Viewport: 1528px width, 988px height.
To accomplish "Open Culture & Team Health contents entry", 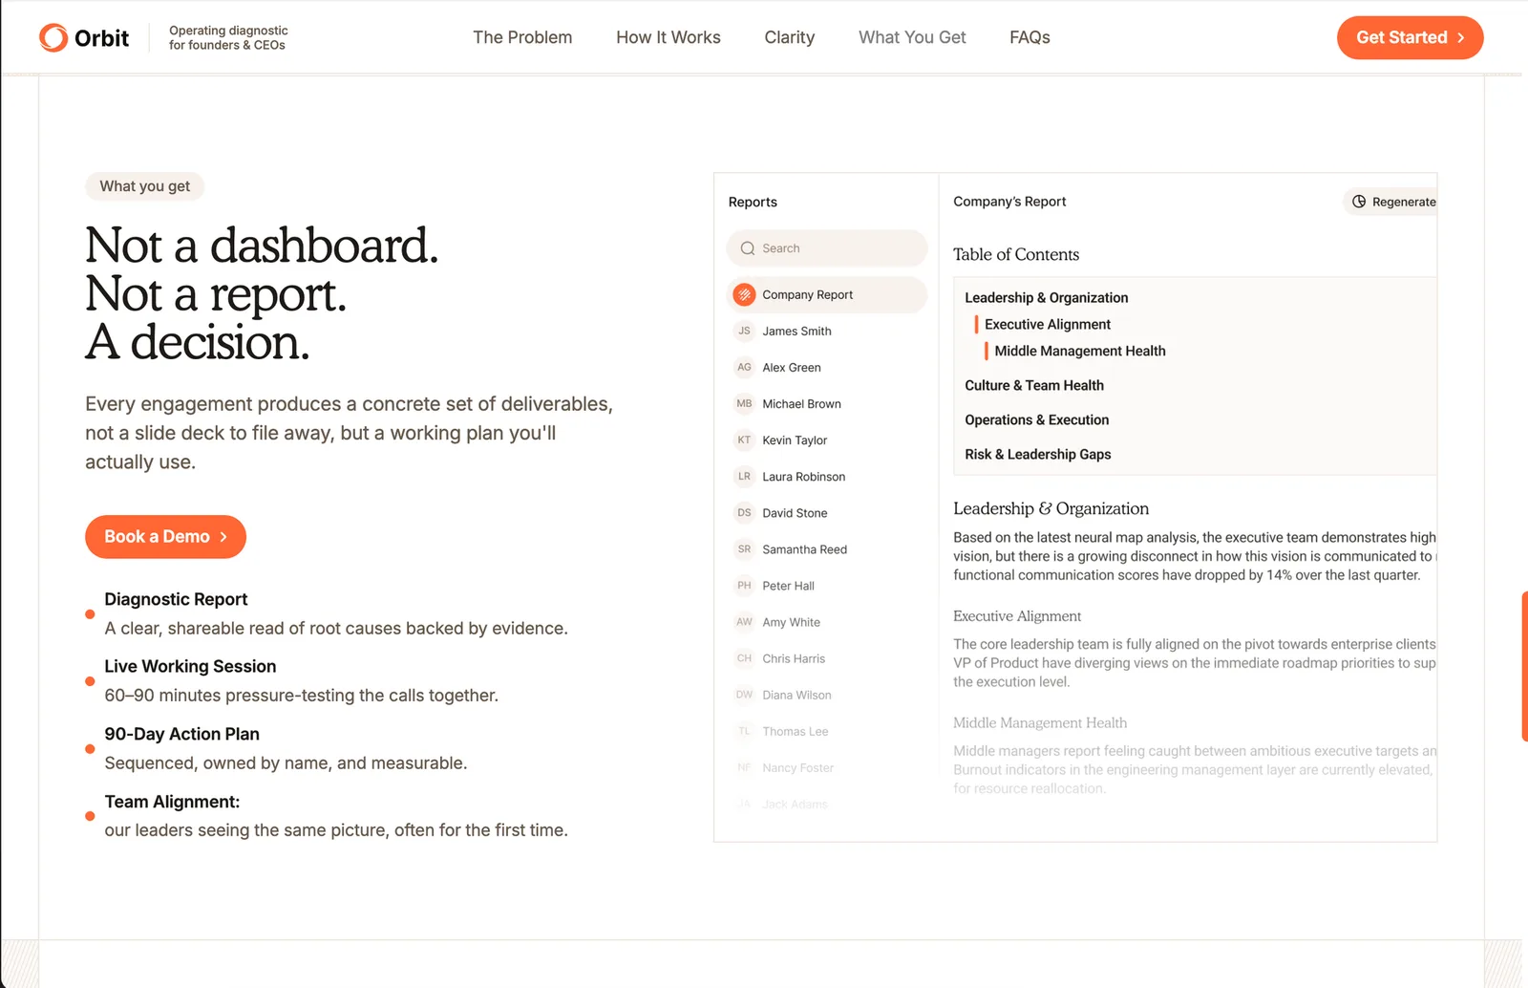I will pyautogui.click(x=1034, y=386).
